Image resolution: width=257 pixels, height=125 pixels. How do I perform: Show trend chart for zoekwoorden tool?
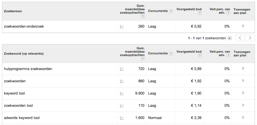coord(122,105)
